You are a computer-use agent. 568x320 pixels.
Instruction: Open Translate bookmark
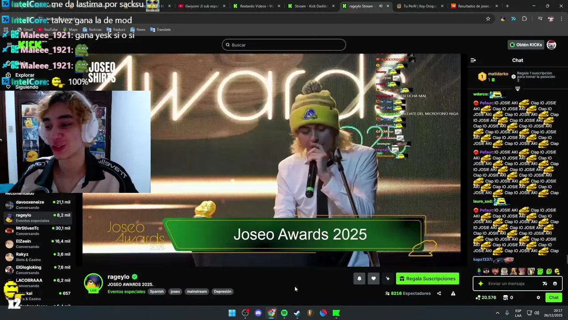coord(160,30)
